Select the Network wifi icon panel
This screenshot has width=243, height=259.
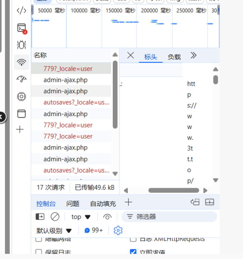click(21, 62)
